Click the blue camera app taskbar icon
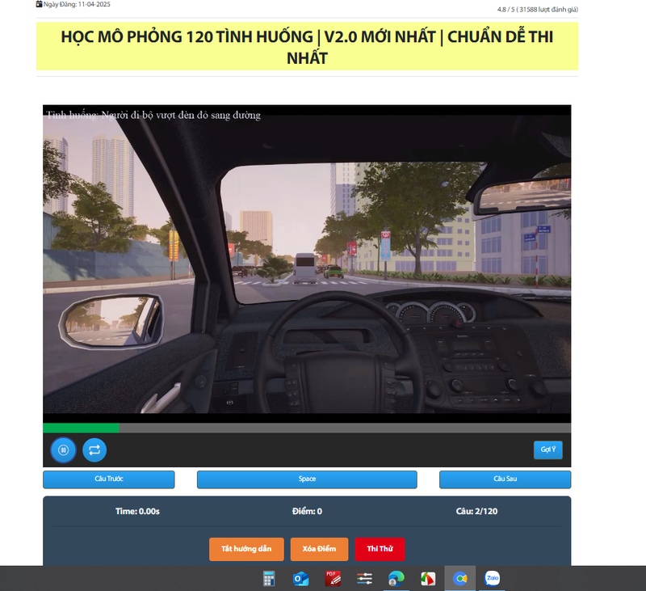Image resolution: width=646 pixels, height=591 pixels. click(x=460, y=578)
